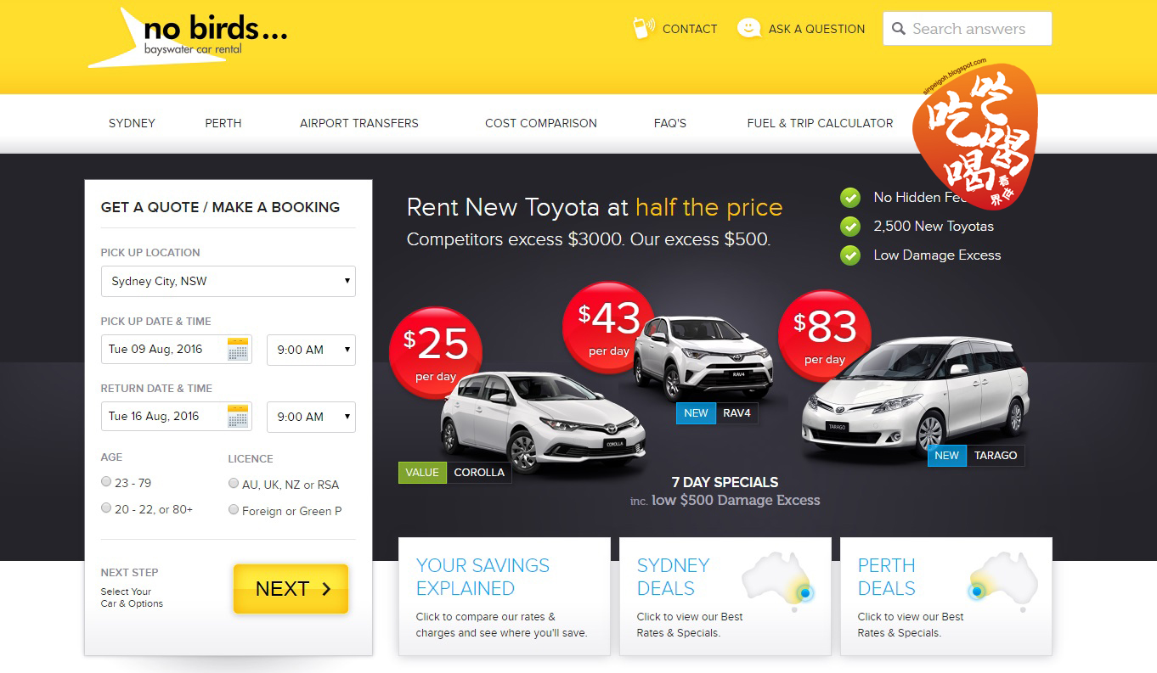
Task: Click the smiley Ask a Question icon
Action: click(x=748, y=28)
